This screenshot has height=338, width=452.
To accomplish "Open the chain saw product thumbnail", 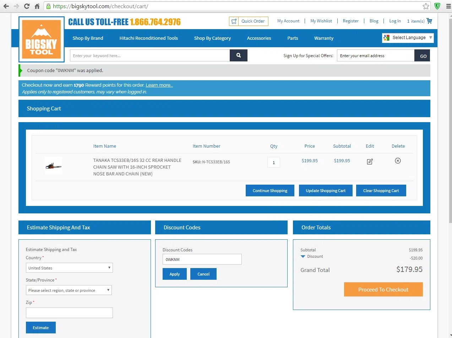I will 53,166.
